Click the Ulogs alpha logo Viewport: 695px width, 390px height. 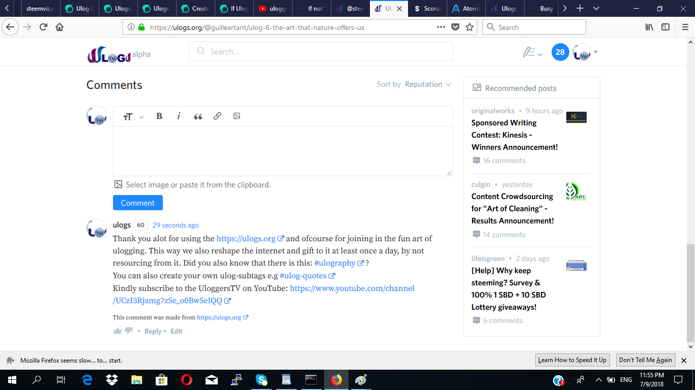pos(119,54)
